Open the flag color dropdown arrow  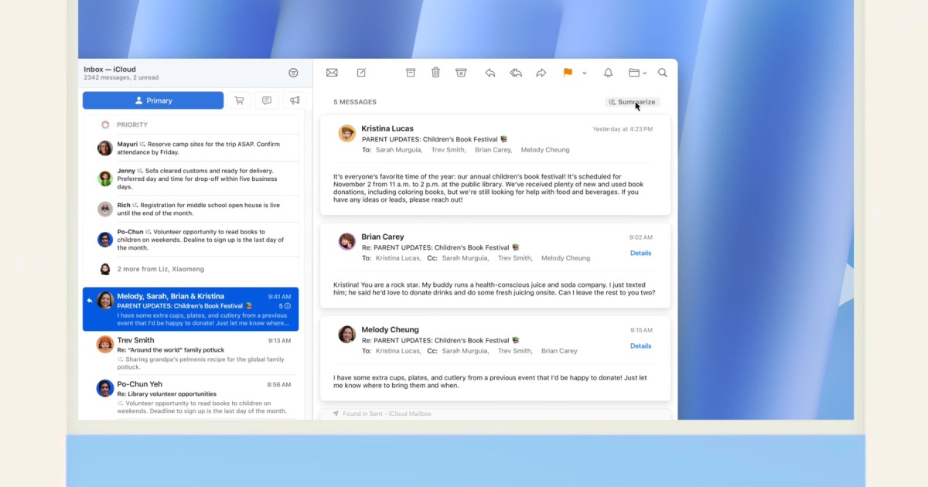point(585,73)
